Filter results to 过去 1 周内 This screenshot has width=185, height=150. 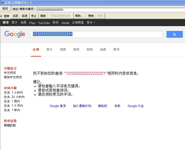pyautogui.click(x=12, y=101)
